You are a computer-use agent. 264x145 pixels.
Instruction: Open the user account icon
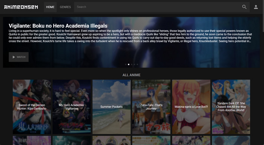[256, 7]
